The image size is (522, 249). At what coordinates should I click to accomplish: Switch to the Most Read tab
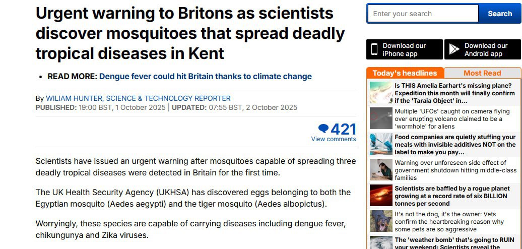coord(482,73)
